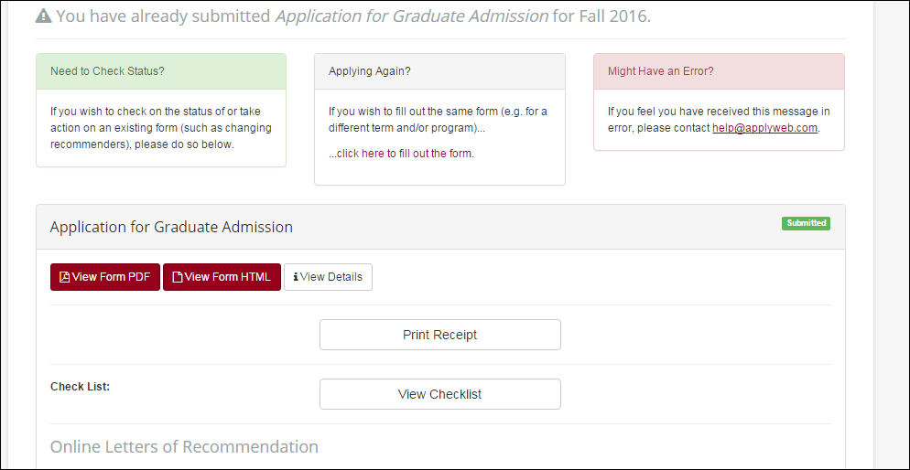The width and height of the screenshot is (910, 470).
Task: Open the View Checklist button
Action: pyautogui.click(x=439, y=394)
